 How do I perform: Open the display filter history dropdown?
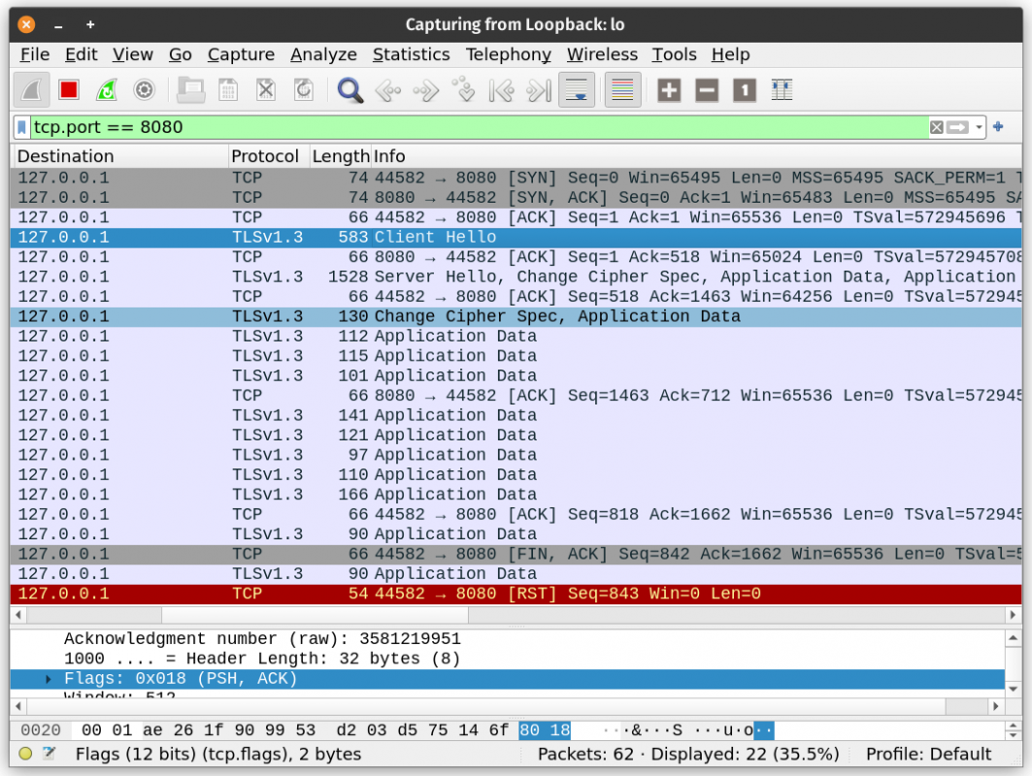coord(980,127)
